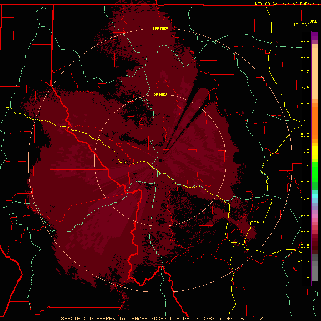321x321 pixels.
Task: Select the 1.0 scale value
Action: (305, 214)
